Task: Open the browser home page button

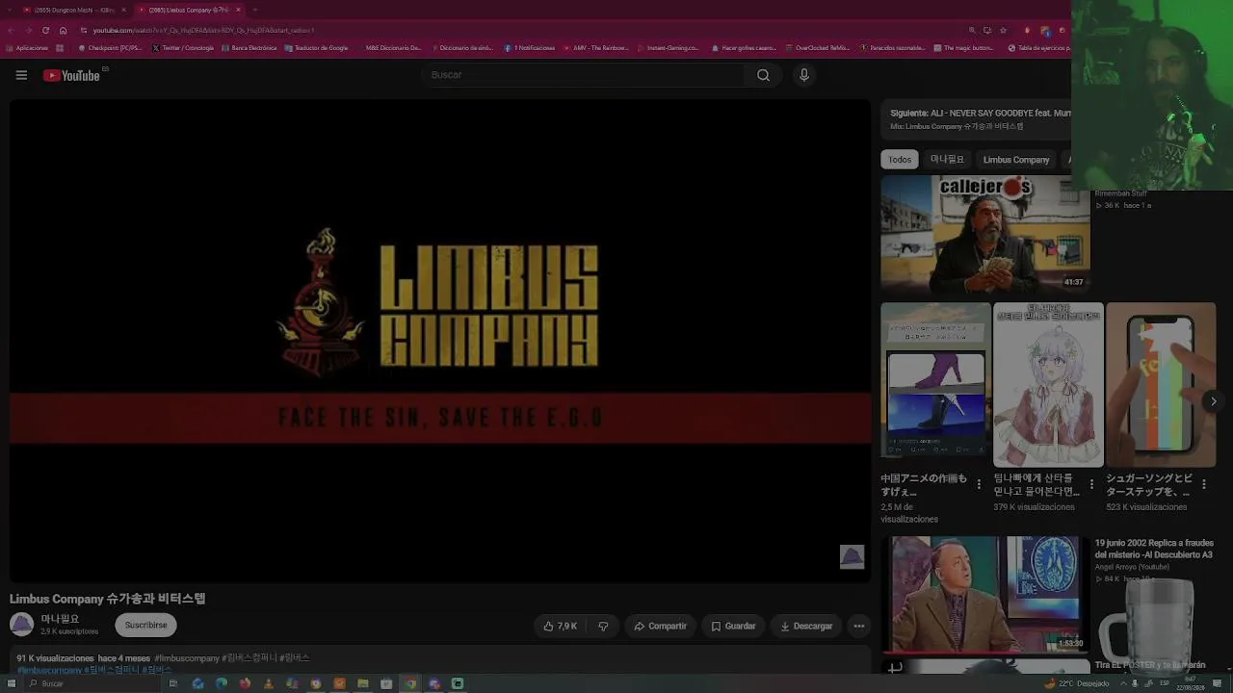Action: point(63,30)
